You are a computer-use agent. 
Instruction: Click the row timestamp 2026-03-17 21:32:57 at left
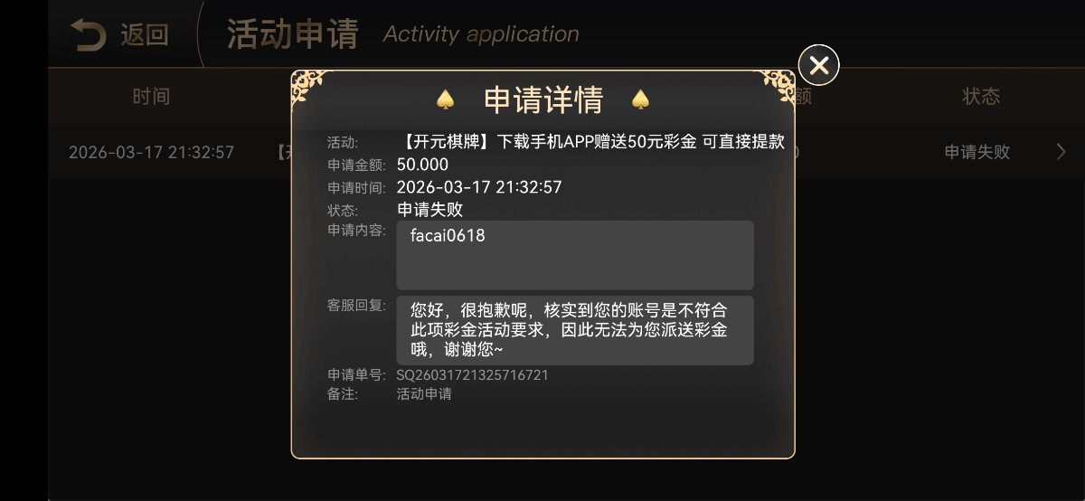tap(151, 152)
